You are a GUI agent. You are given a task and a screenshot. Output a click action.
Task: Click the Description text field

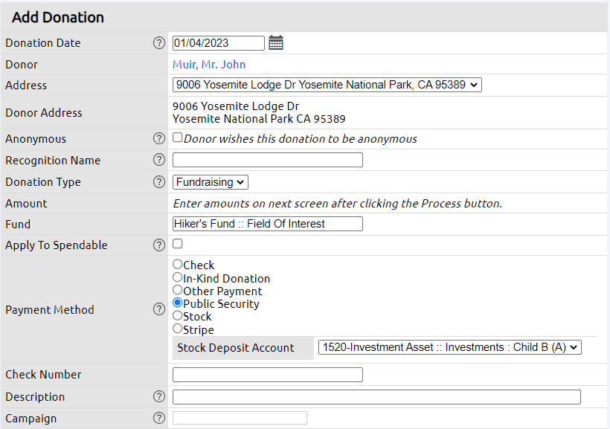point(376,397)
